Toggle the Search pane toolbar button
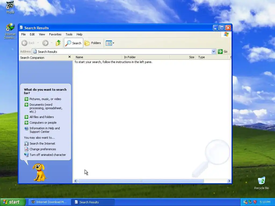The height and width of the screenshot is (206, 275). click(x=74, y=43)
